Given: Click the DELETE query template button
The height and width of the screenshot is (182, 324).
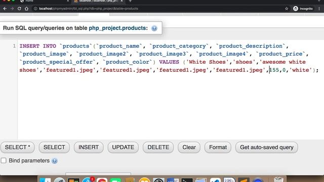Looking at the screenshot, I should (158, 147).
